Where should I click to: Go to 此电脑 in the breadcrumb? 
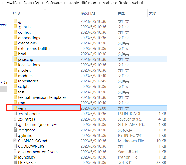click(11, 3)
